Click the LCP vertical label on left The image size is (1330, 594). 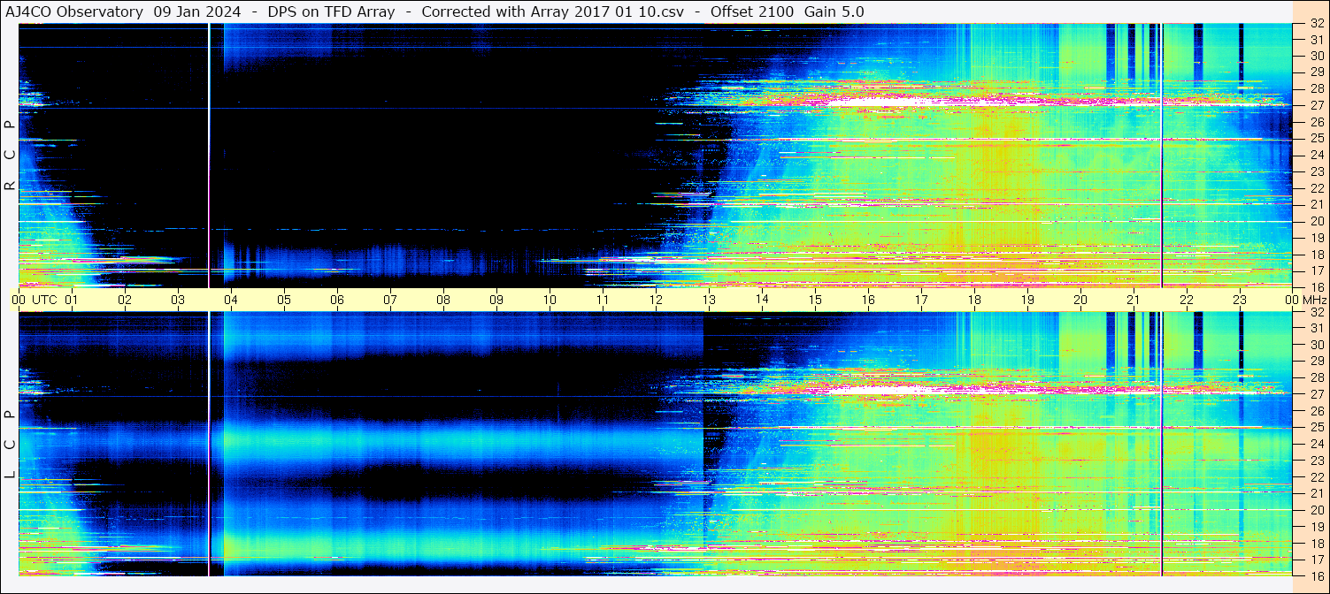[10, 445]
